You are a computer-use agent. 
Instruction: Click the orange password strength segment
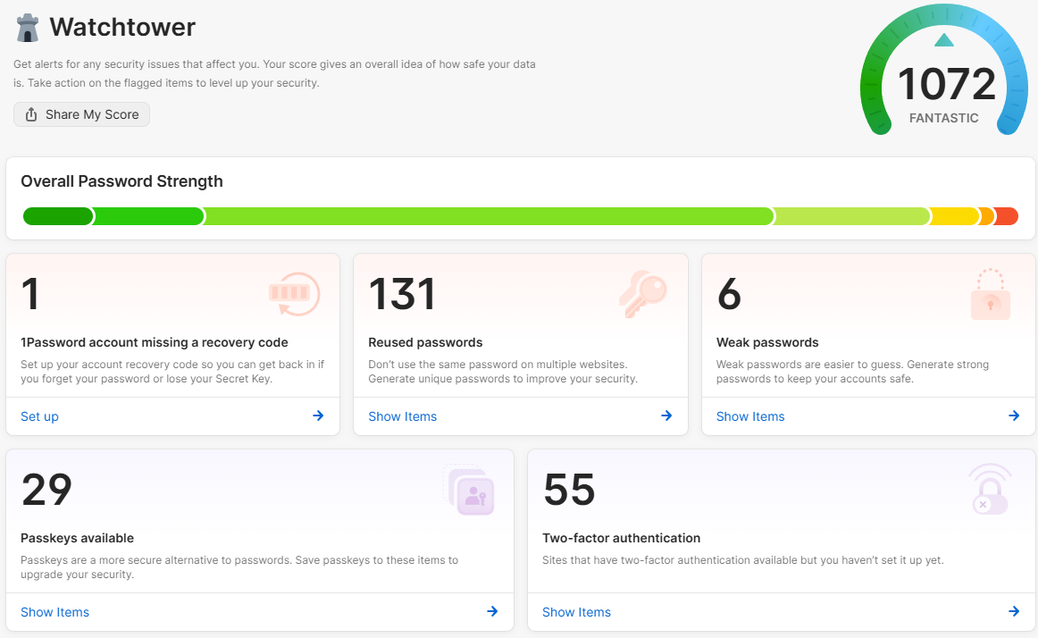[986, 216]
